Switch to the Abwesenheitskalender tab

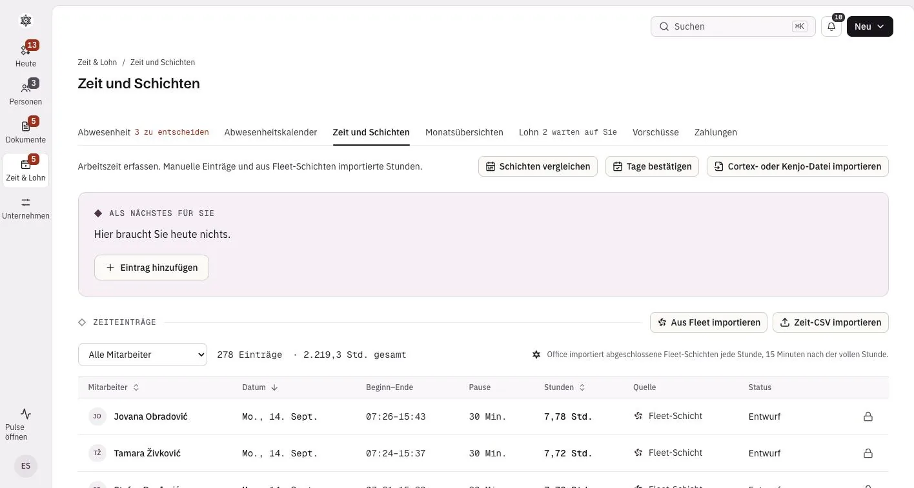click(270, 132)
